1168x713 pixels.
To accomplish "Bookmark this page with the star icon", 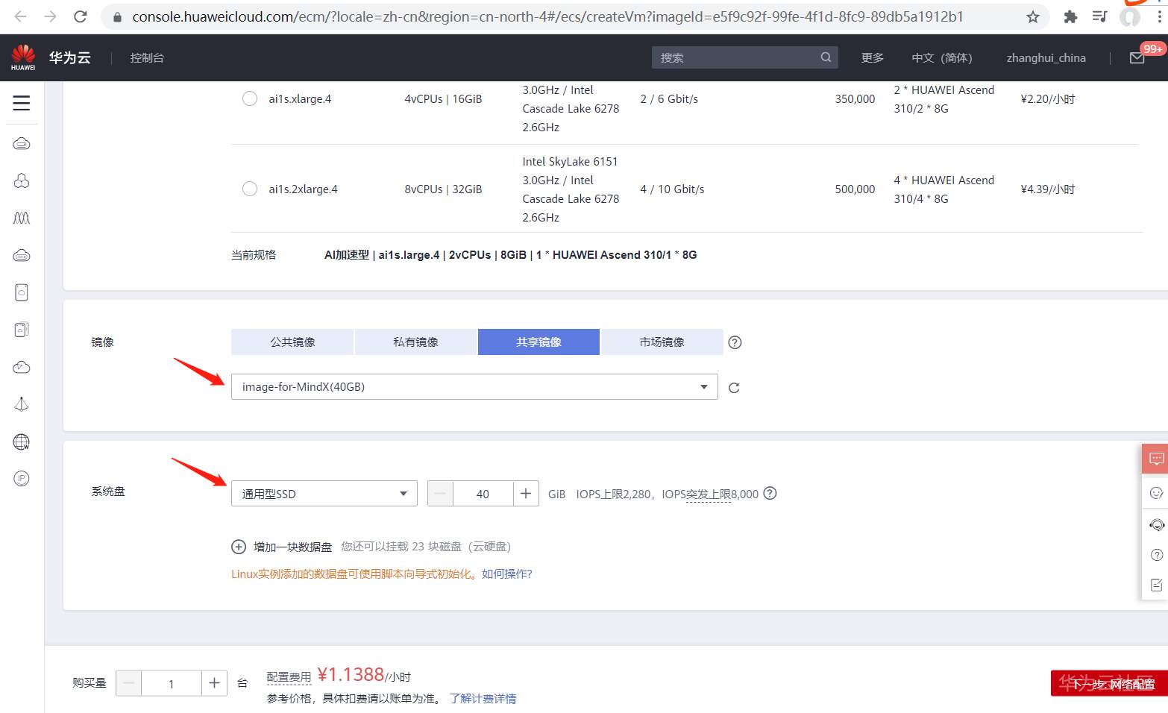I will tap(1033, 16).
